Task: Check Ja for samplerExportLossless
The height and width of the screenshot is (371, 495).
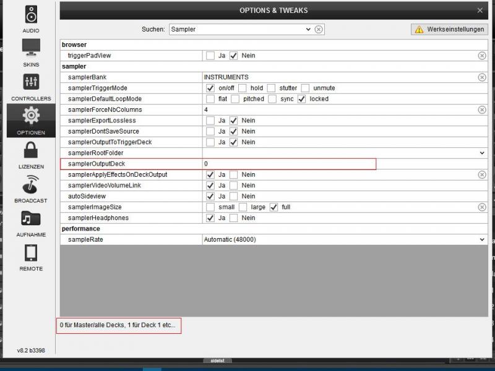Action: [x=210, y=121]
